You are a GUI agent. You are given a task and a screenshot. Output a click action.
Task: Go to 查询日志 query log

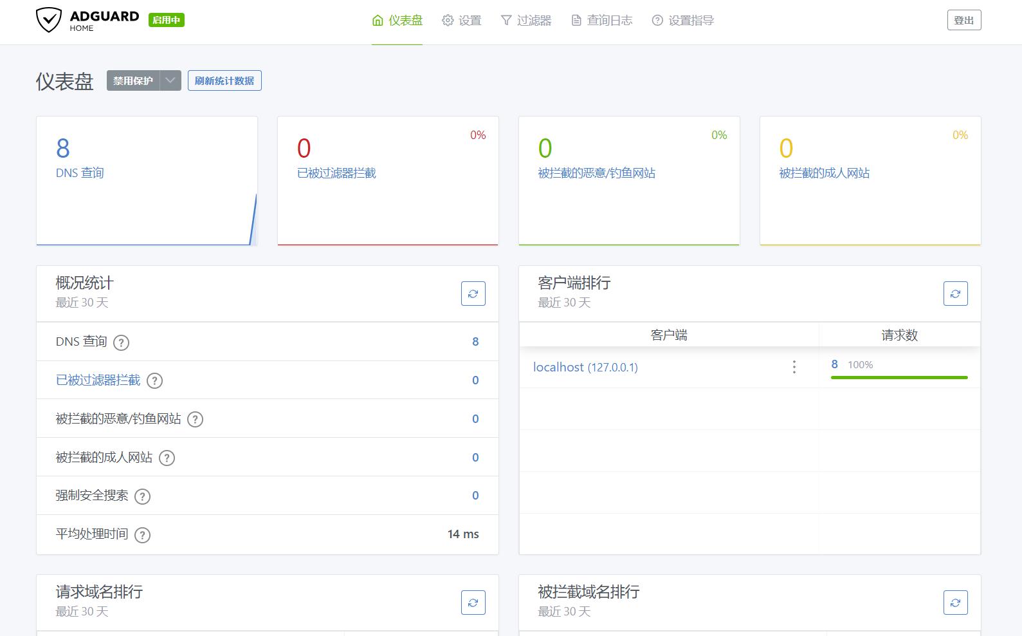[602, 21]
